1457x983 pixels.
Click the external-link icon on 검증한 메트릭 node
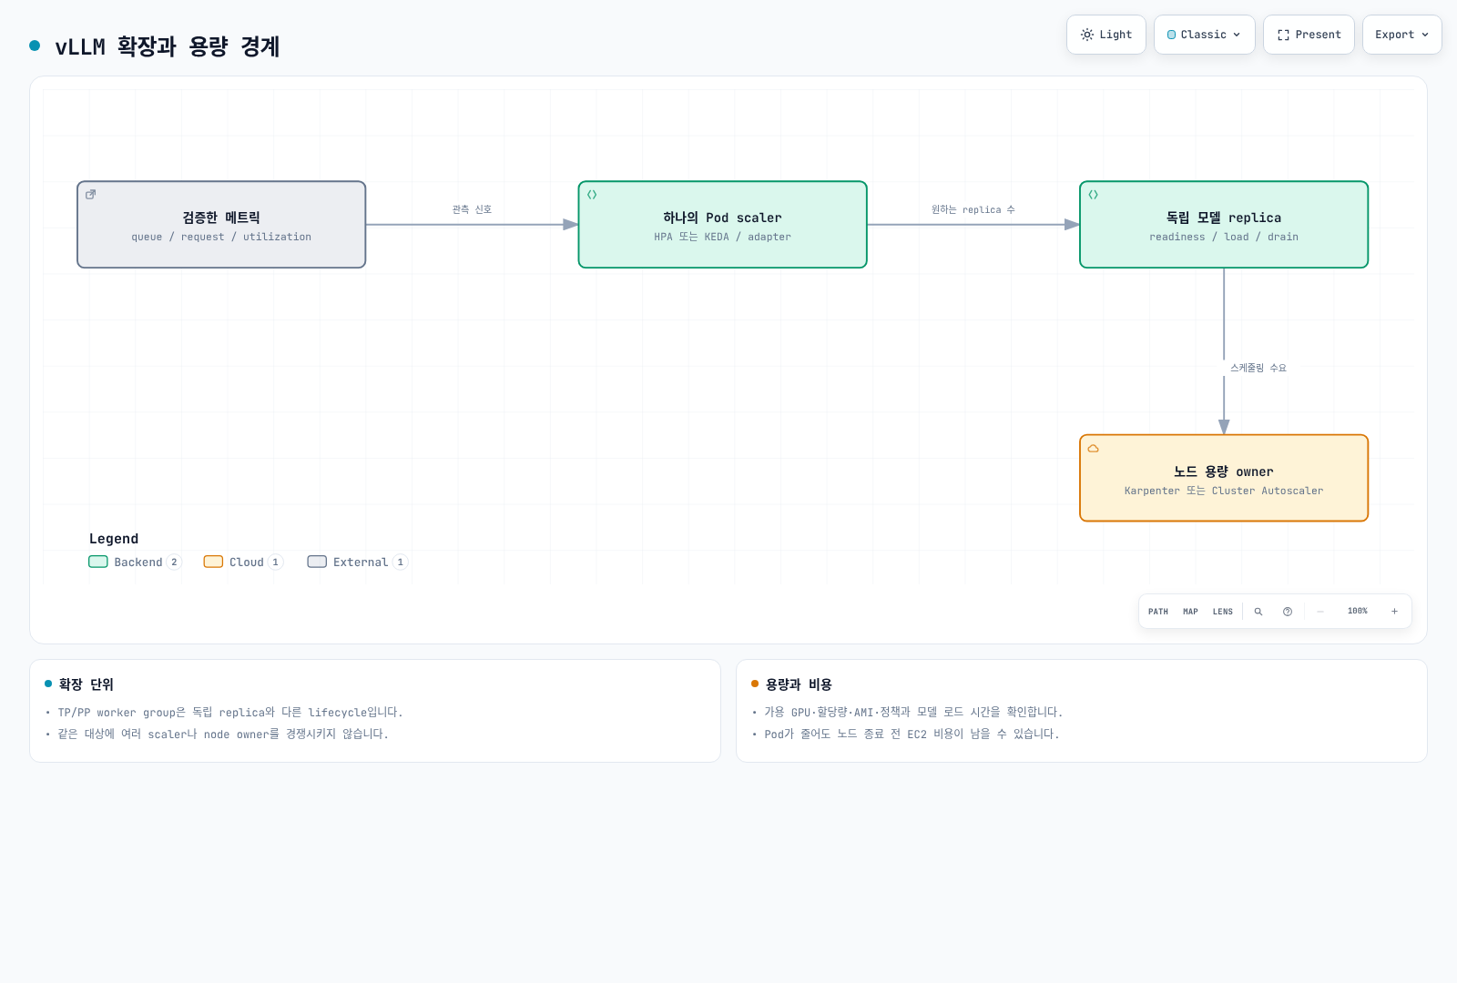tap(91, 195)
